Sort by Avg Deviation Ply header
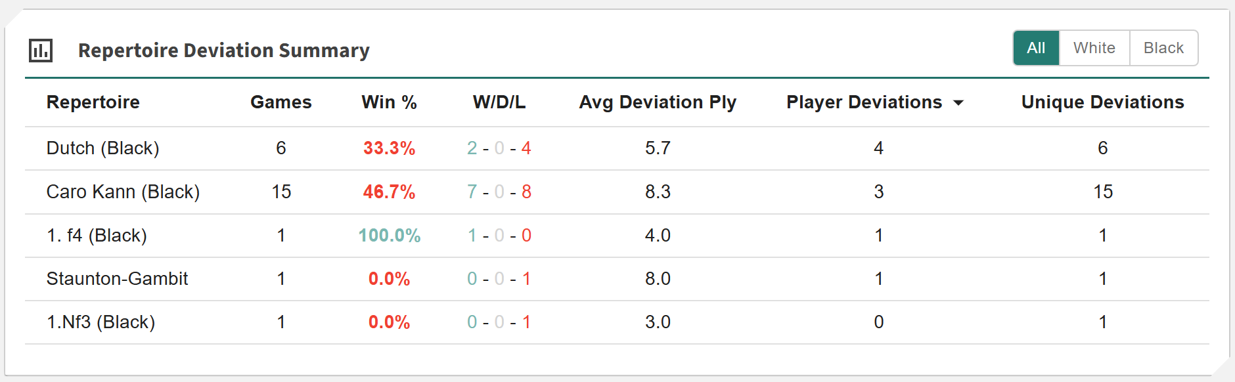Image resolution: width=1235 pixels, height=382 pixels. coord(658,102)
